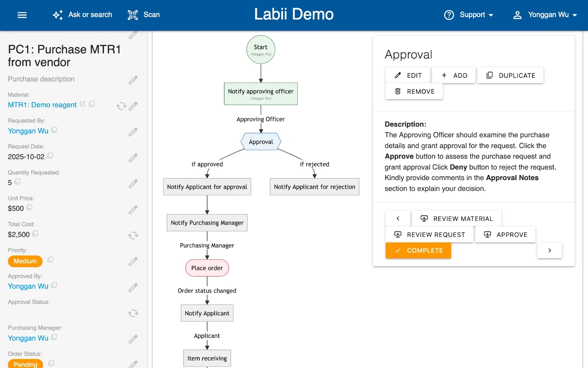Screen dimensions: 588x368
Task: Click the Ask or search sparkle icon
Action: point(57,15)
